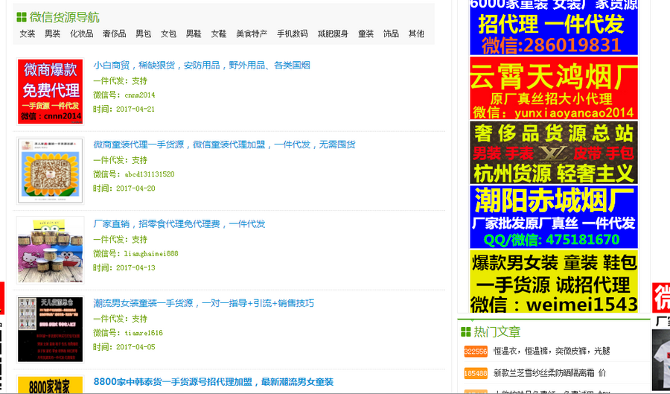Click the 云霄天鸿烟厂 red banner ad
The height and width of the screenshot is (394, 670).
tap(554, 88)
